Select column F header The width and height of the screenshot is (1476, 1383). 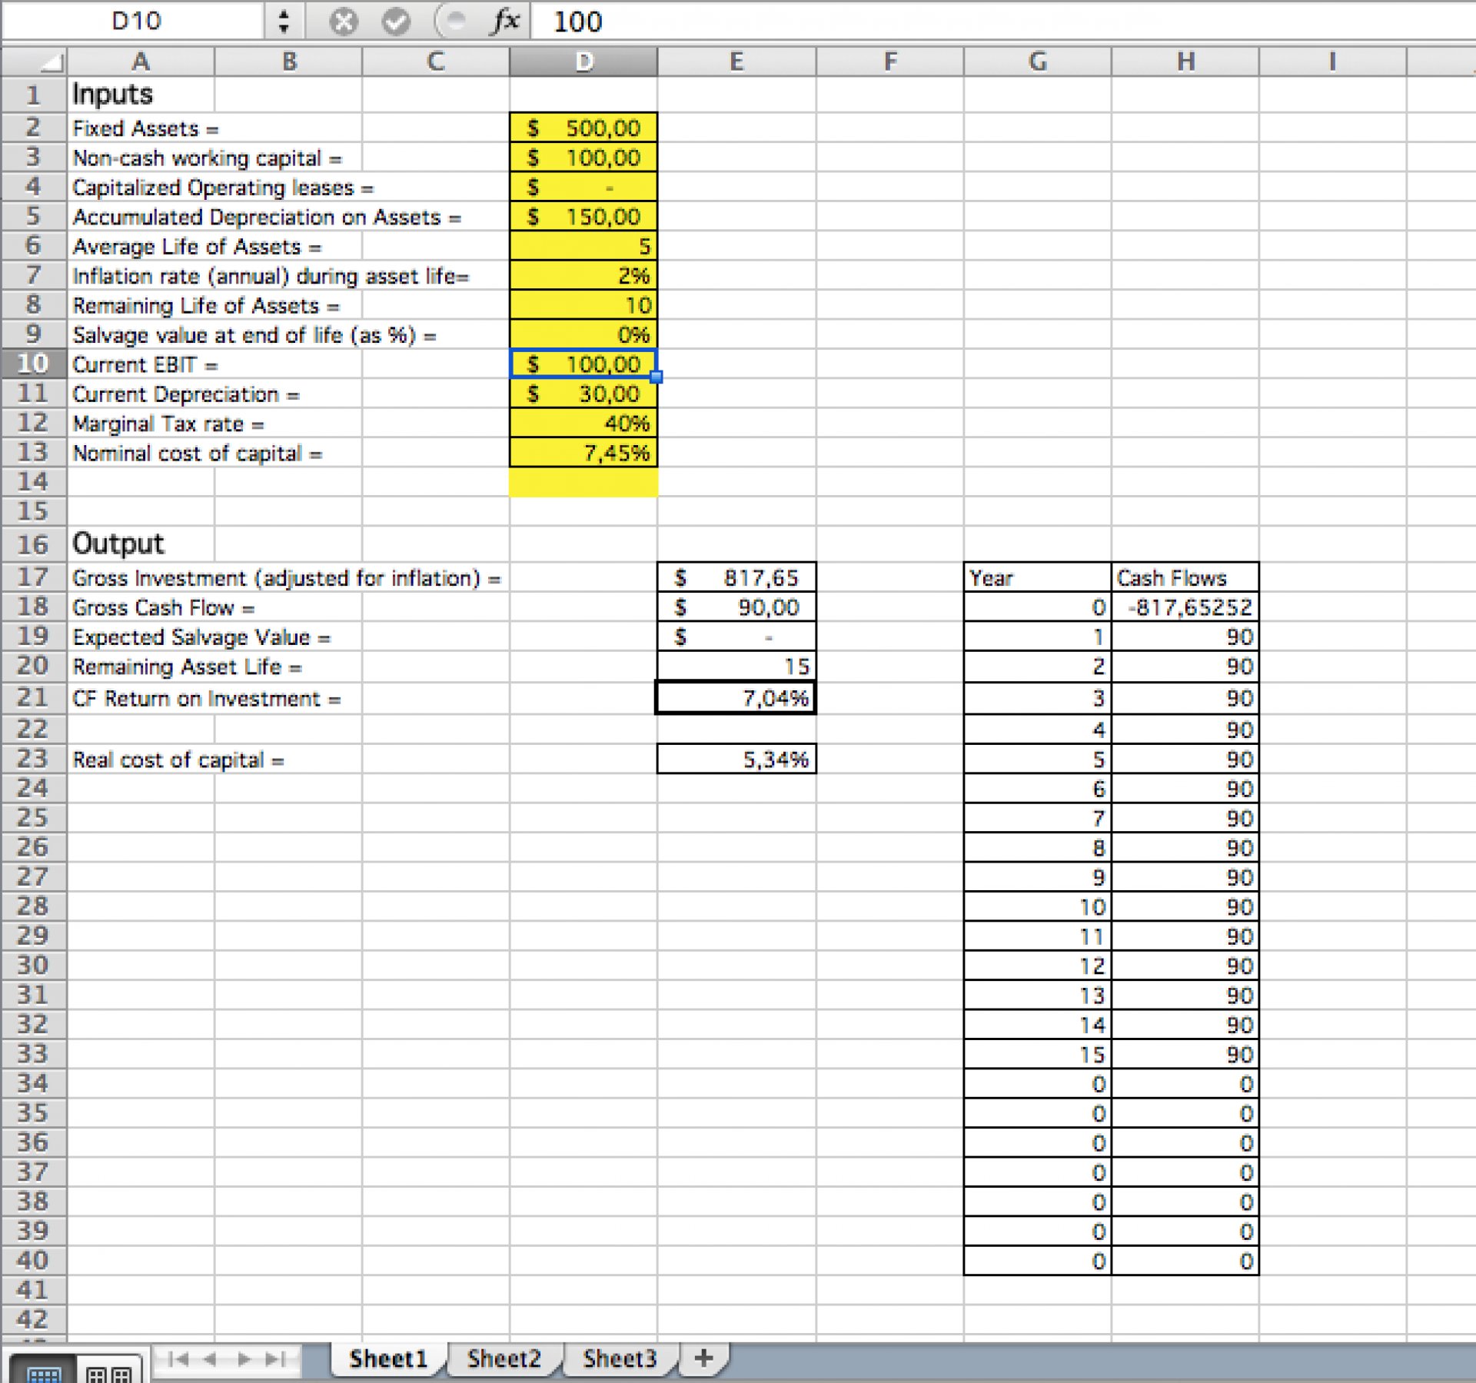(x=890, y=62)
